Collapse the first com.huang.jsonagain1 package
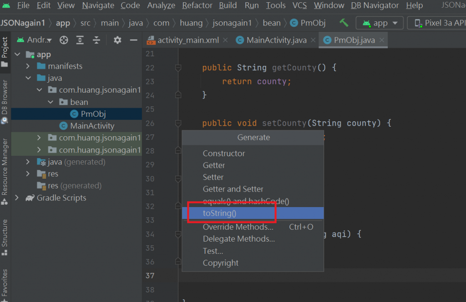The image size is (466, 302). click(39, 89)
